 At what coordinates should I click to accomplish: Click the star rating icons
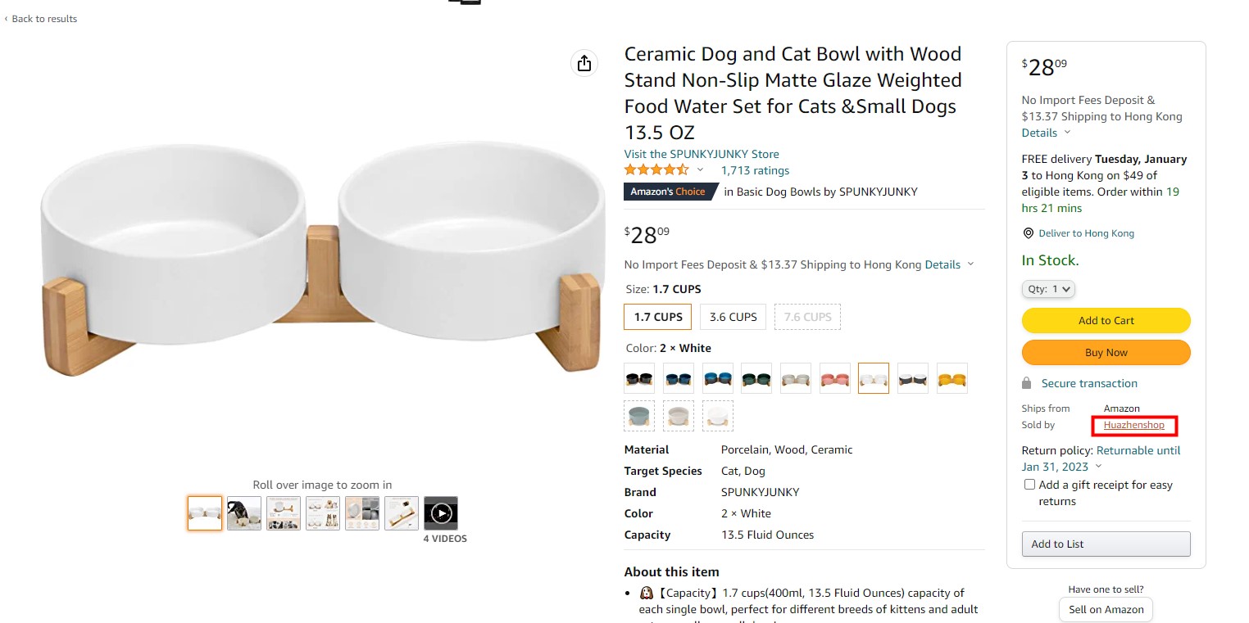(x=656, y=170)
